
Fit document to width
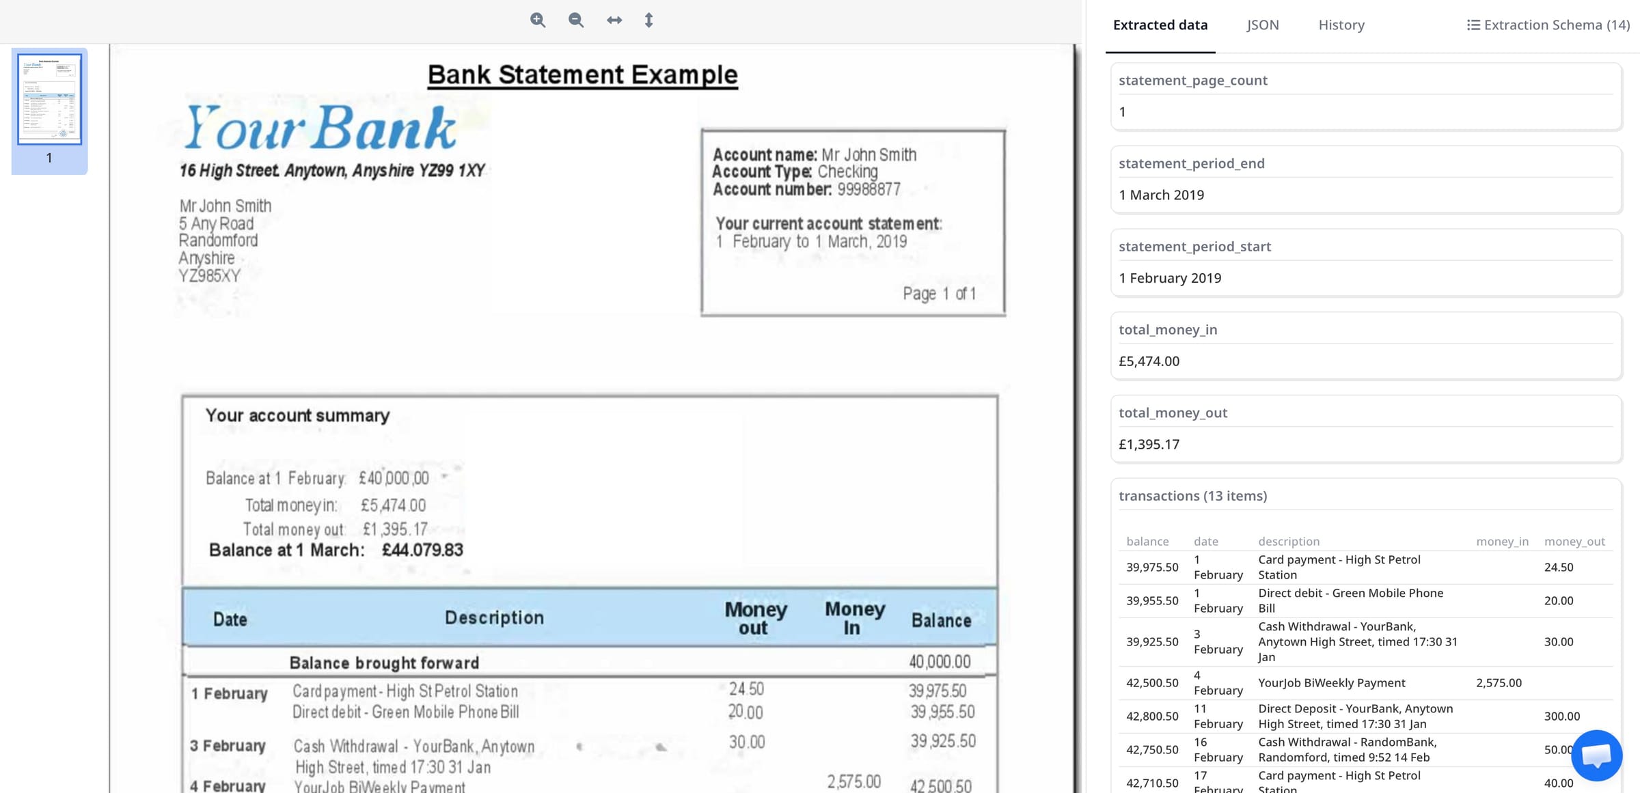pyautogui.click(x=614, y=20)
